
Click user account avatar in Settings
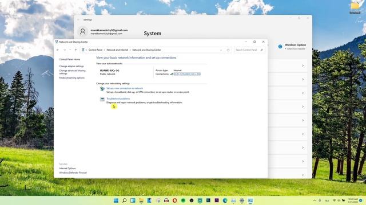click(x=82, y=31)
